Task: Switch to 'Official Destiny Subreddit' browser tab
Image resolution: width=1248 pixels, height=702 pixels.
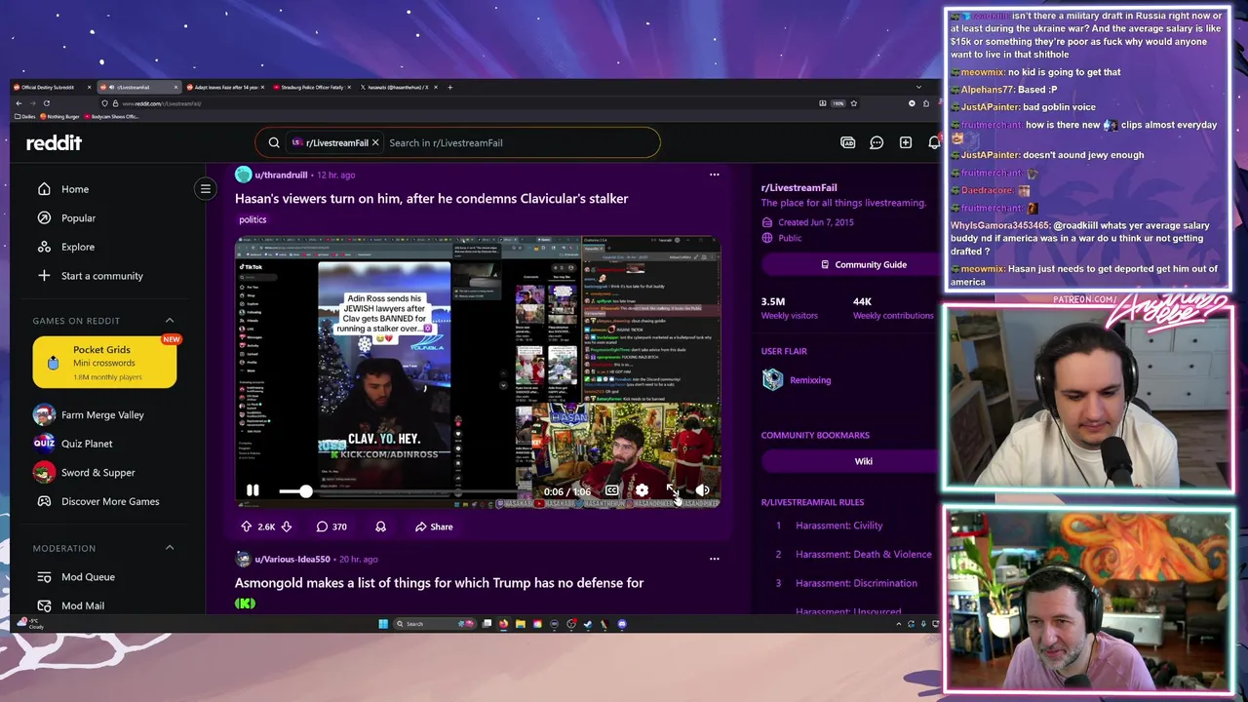Action: pos(48,88)
